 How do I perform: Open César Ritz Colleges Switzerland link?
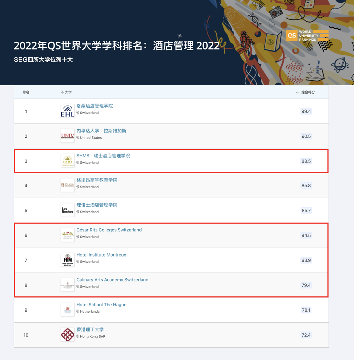[x=109, y=230]
